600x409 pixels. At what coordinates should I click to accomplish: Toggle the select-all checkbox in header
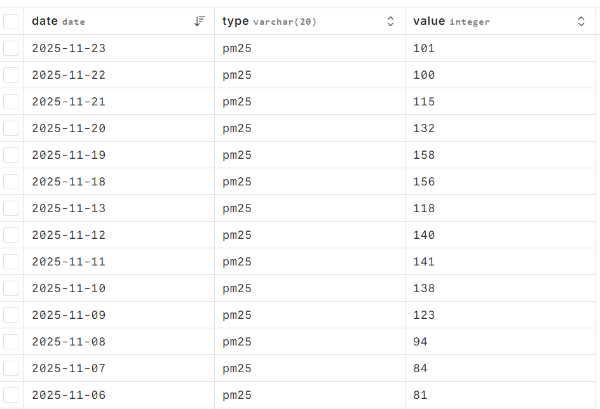tap(11, 22)
